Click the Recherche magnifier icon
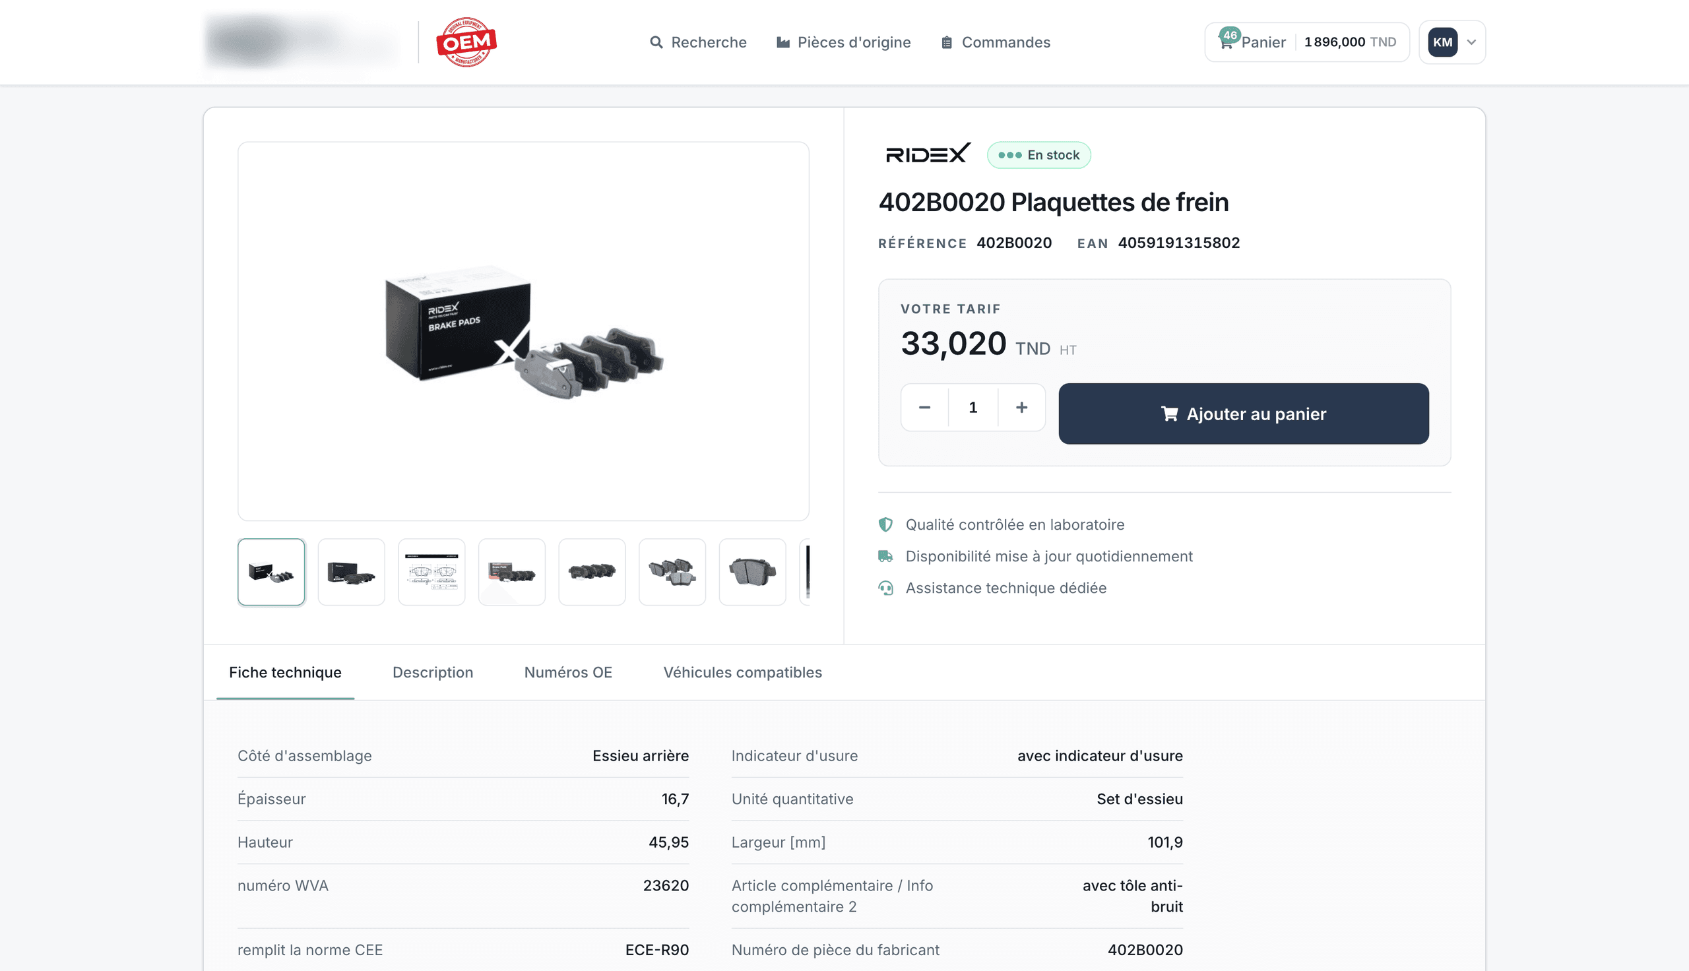This screenshot has height=971, width=1689. point(656,42)
